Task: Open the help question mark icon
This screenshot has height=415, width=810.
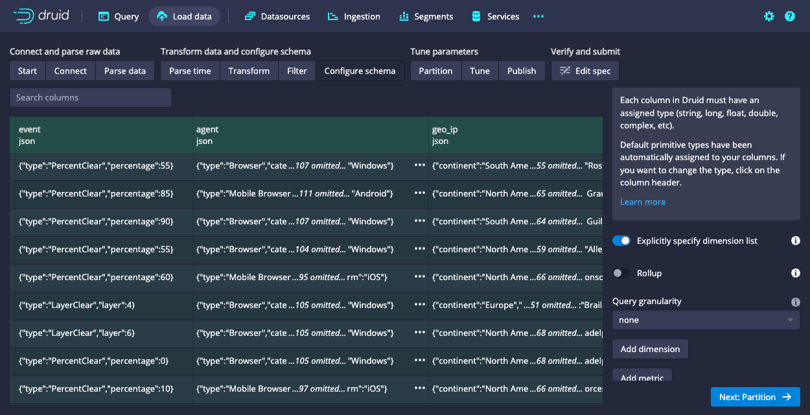Action: [790, 16]
